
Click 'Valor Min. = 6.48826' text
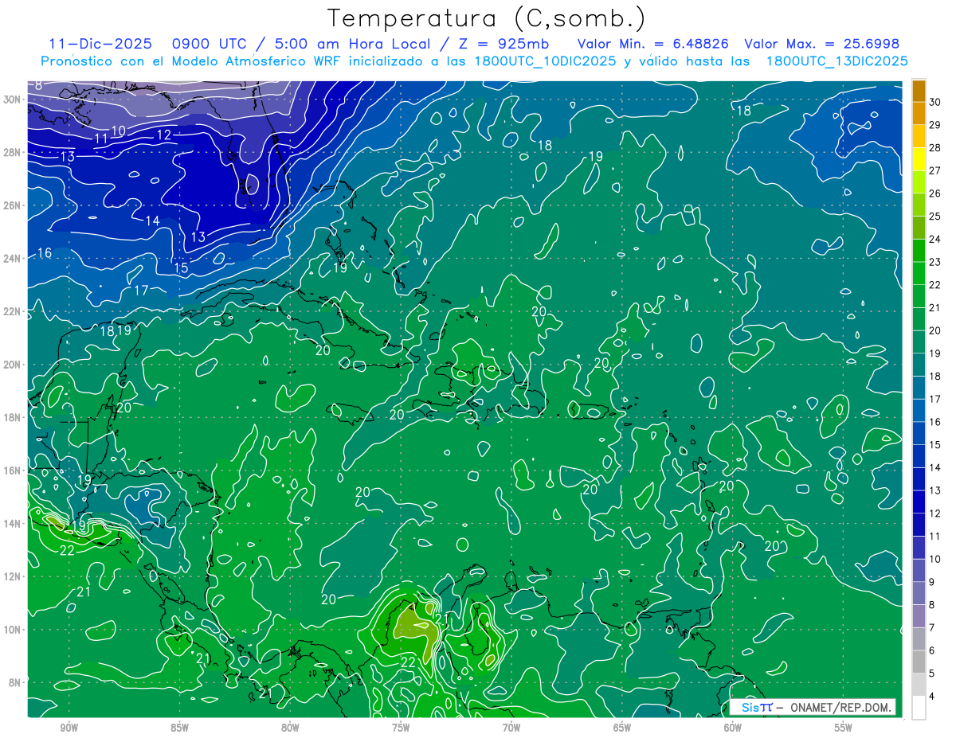653,44
